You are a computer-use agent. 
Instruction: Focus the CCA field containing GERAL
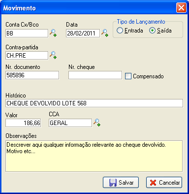coord(70,123)
